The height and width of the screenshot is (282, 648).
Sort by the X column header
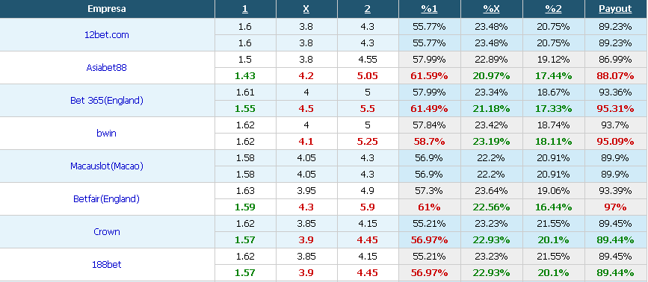[306, 9]
